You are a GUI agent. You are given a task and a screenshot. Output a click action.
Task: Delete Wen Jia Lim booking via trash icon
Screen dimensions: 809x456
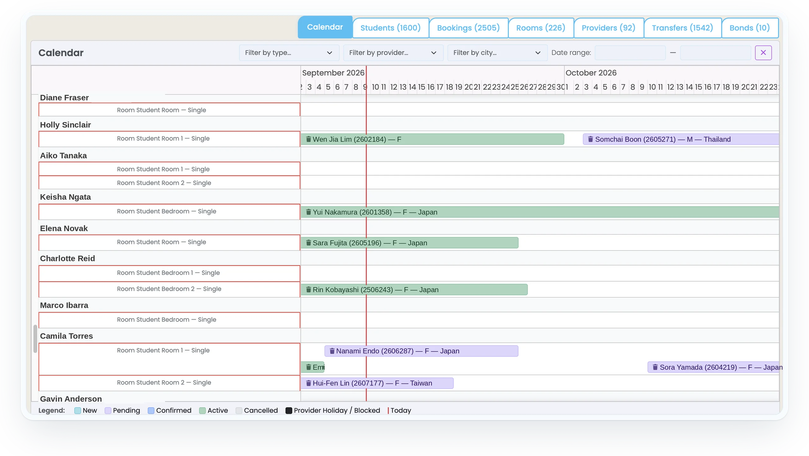pos(308,139)
